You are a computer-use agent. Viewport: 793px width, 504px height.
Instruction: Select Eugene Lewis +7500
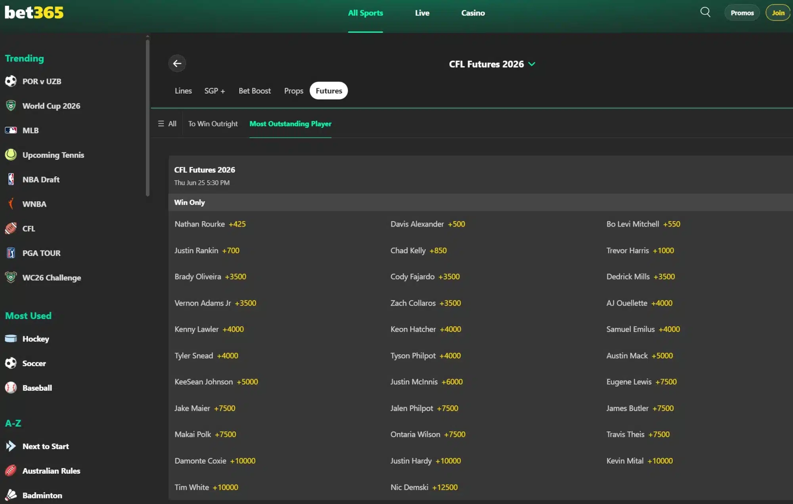click(x=641, y=382)
